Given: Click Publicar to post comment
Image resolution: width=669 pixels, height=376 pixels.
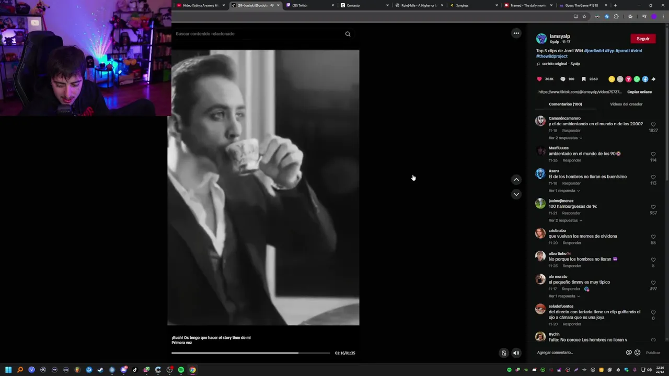Looking at the screenshot, I should pyautogui.click(x=653, y=352).
